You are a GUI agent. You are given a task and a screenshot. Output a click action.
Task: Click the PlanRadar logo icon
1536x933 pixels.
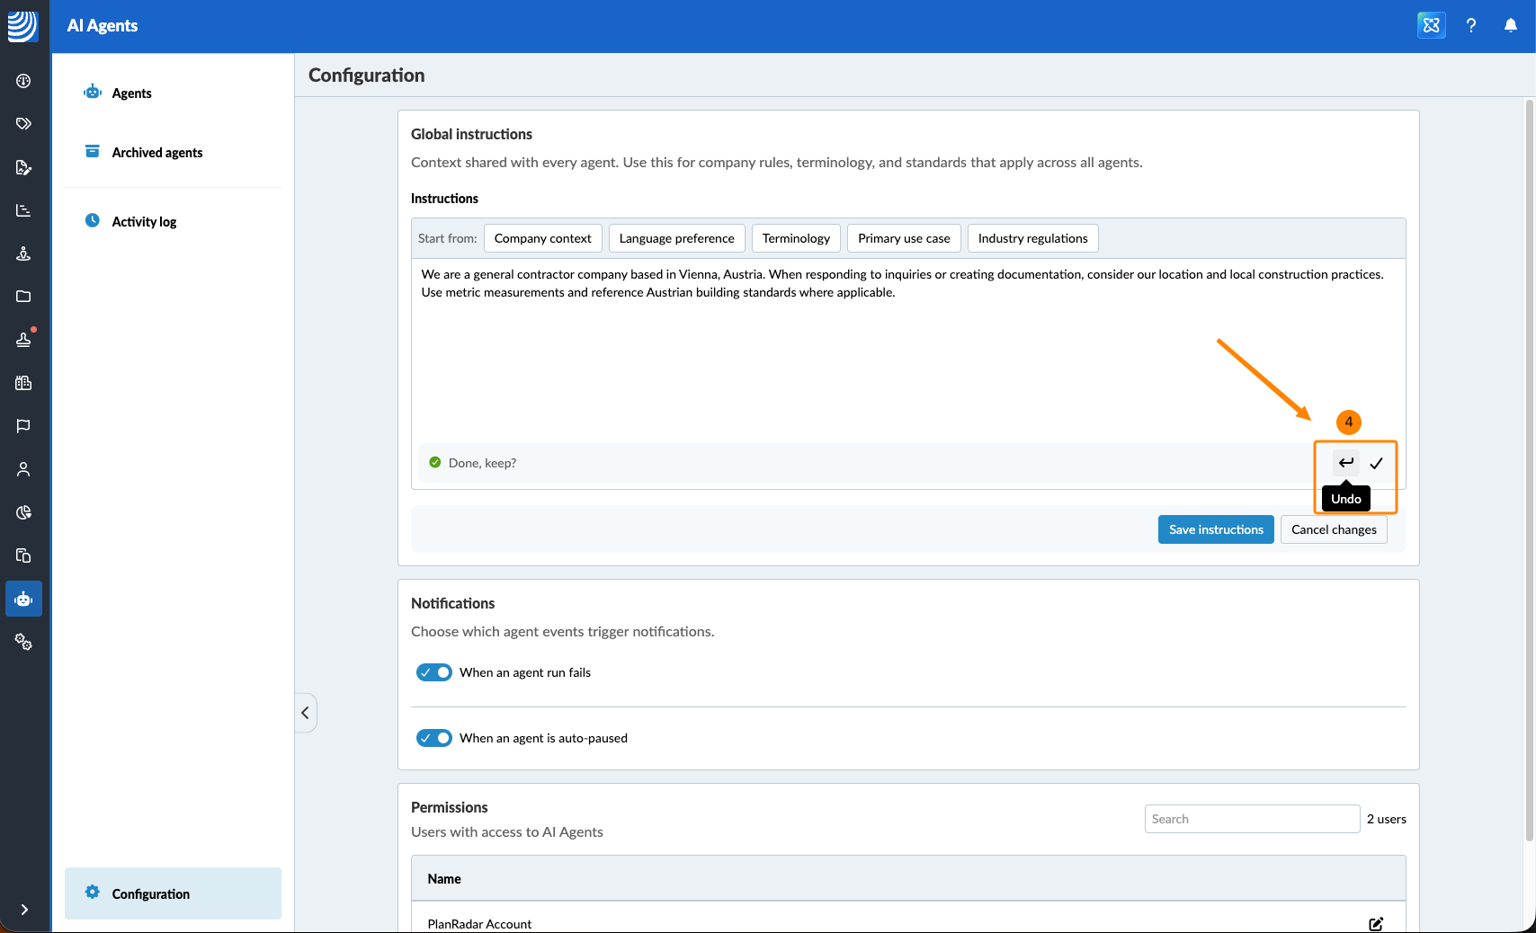pyautogui.click(x=23, y=25)
